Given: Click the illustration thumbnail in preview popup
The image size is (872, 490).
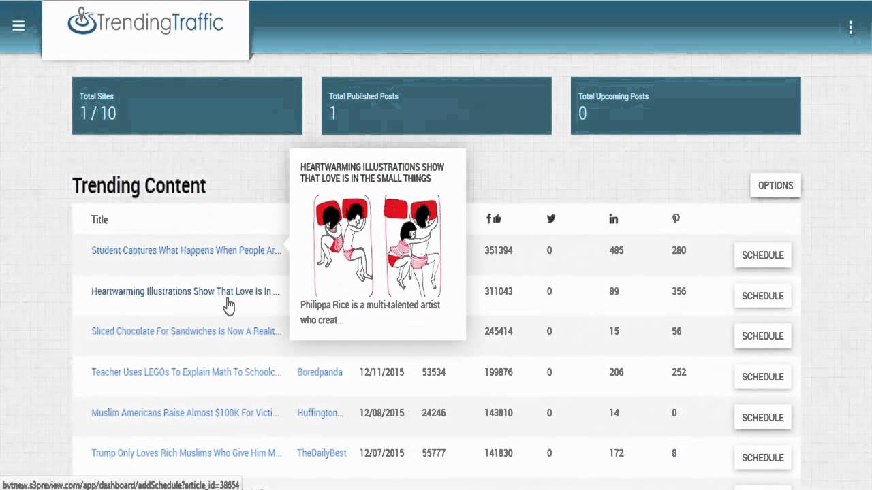Looking at the screenshot, I should (377, 245).
